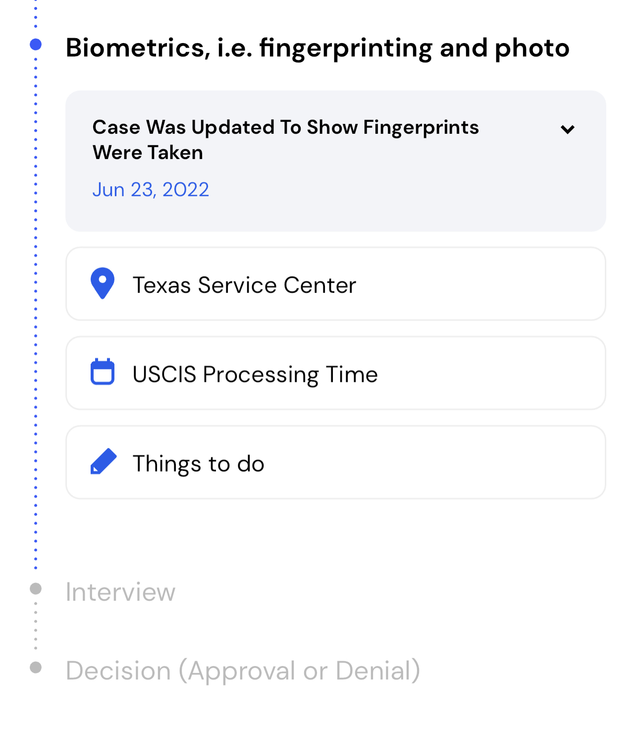Image resolution: width=636 pixels, height=734 pixels.
Task: Select the blue Biometrics step dot
Action: 36,45
